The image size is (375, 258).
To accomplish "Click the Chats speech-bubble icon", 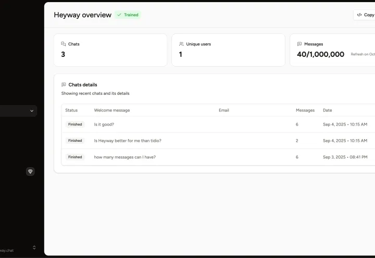I will [x=64, y=44].
